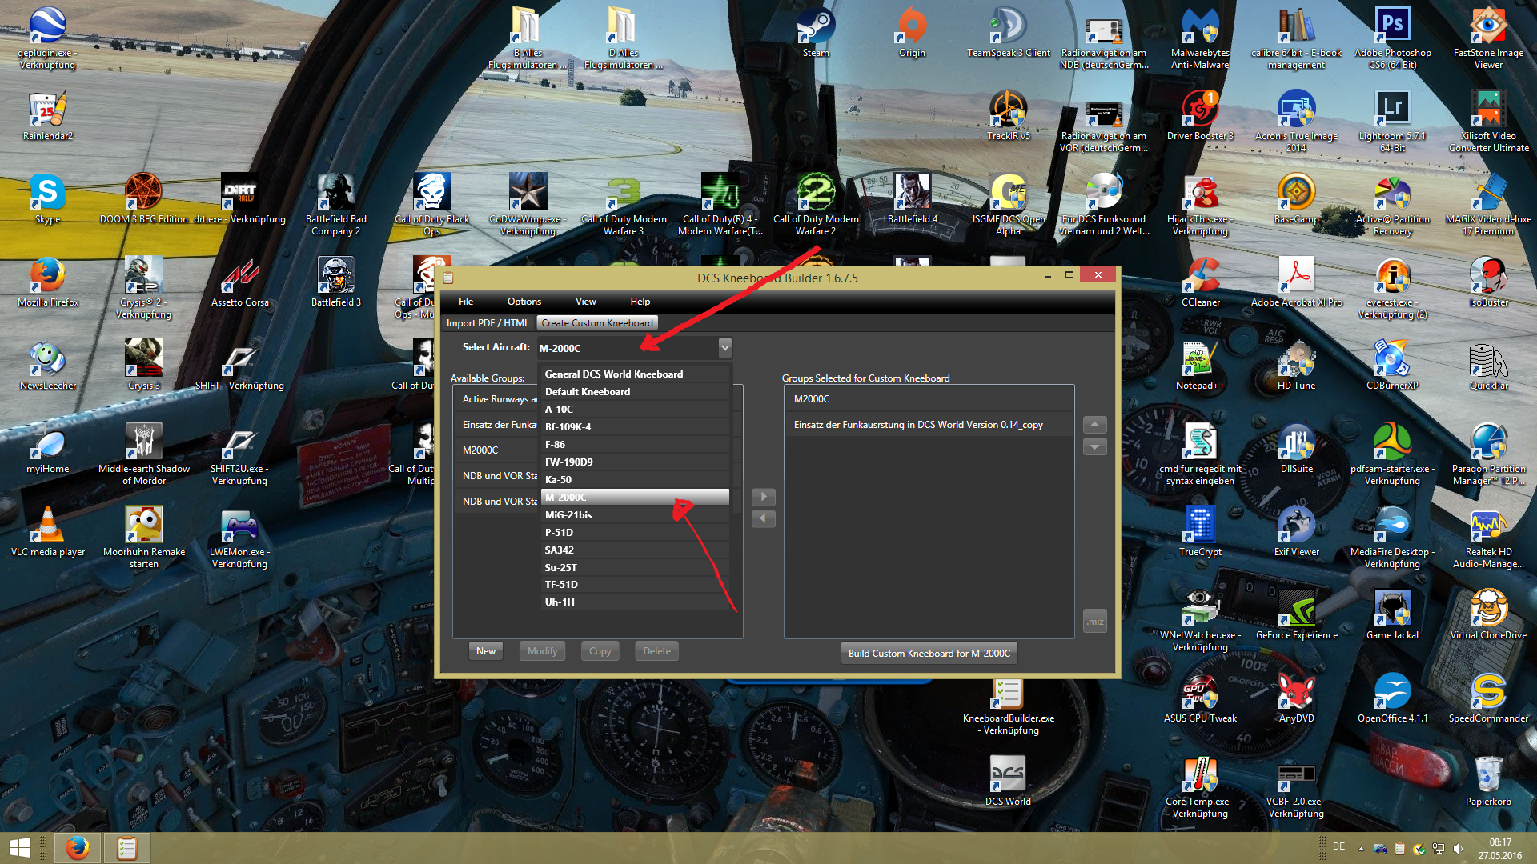Click the Modify group button

[542, 651]
